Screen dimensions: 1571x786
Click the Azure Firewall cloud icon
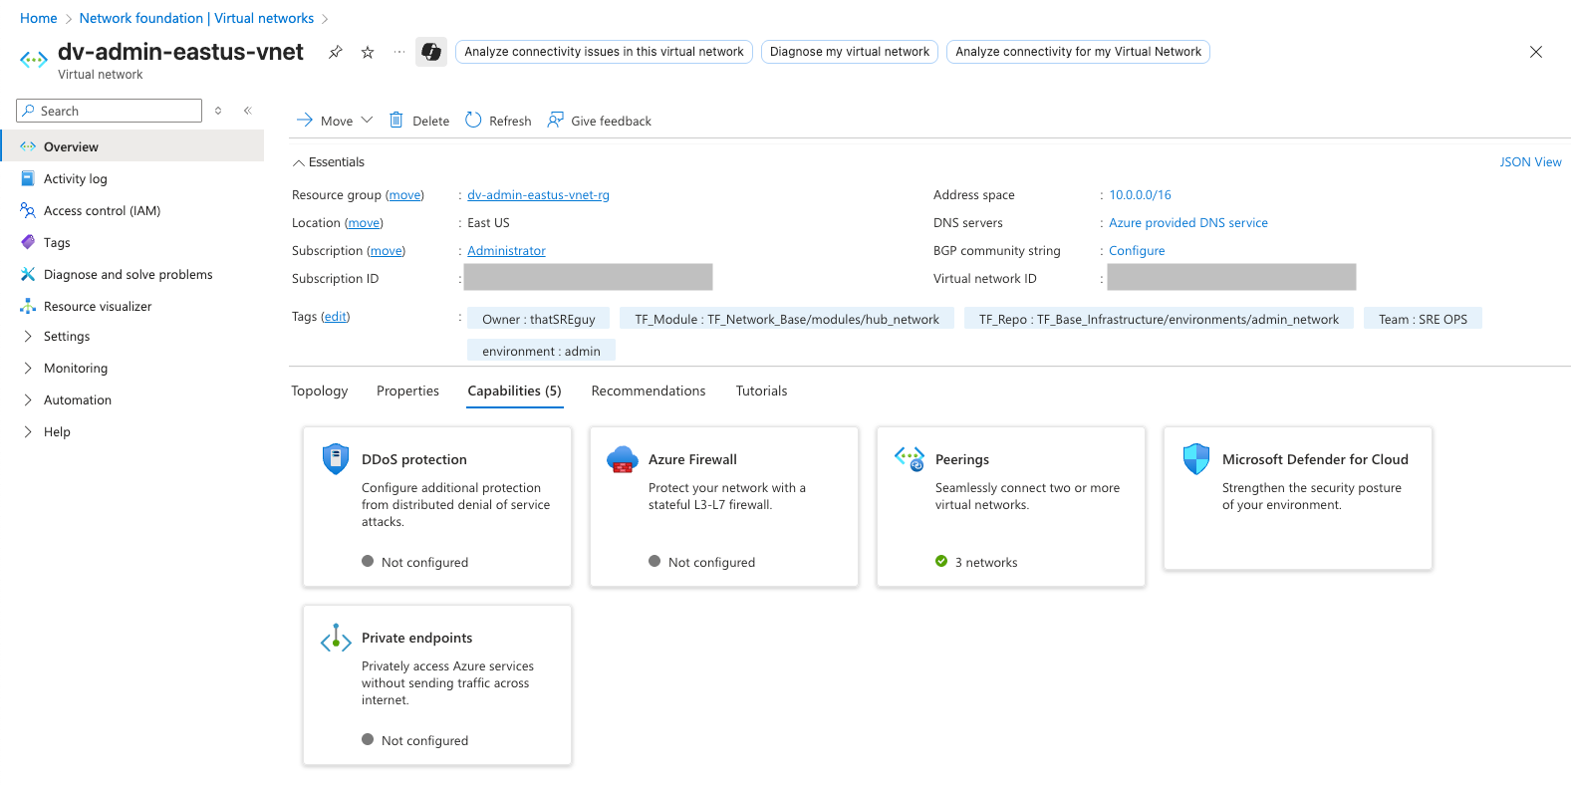(x=623, y=459)
